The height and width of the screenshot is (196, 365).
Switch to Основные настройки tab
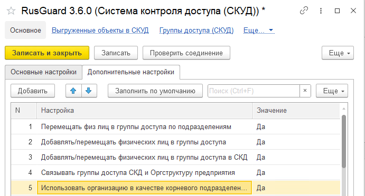tap(43, 72)
